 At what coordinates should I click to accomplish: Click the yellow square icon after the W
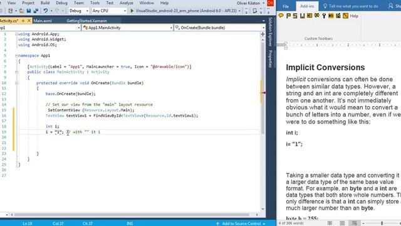[x=310, y=16]
